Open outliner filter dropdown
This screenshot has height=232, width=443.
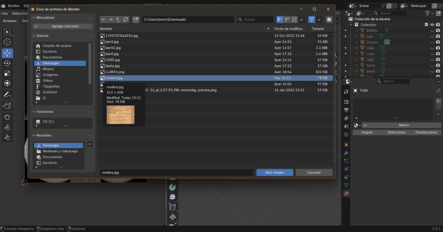click(429, 13)
